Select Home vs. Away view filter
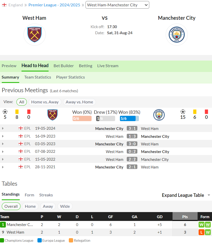The image size is (212, 245). [45, 102]
